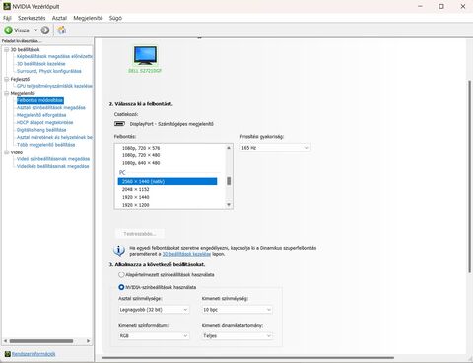This screenshot has width=473, height=363.
Task: Click resolution list scroll up arrow
Action: 229,148
